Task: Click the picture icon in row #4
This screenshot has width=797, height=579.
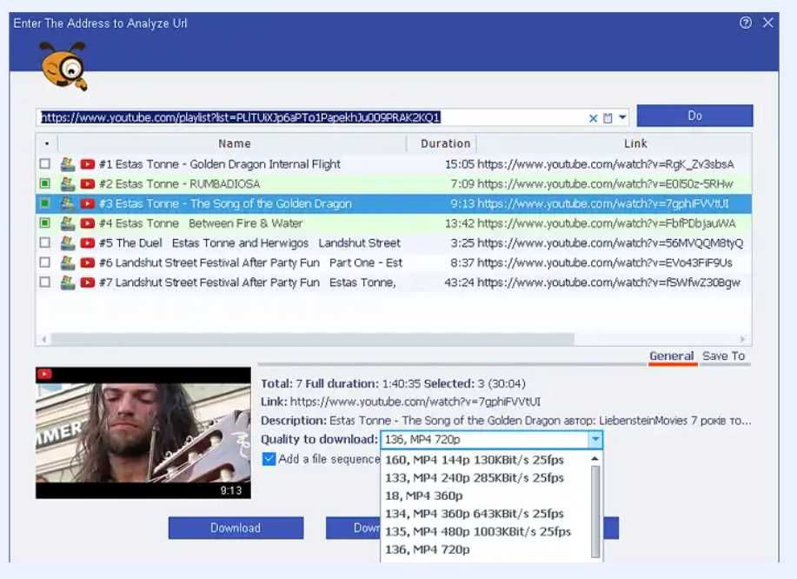Action: (68, 223)
